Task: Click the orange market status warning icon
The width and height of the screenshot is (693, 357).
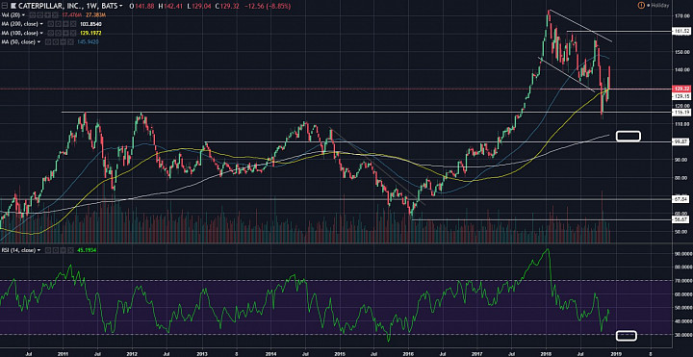Action: [640, 6]
